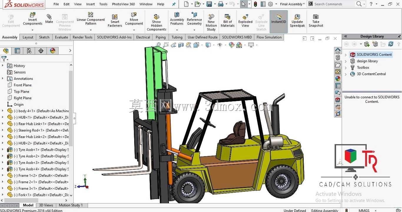Click the Rebuild traffic light icon
This screenshot has width=402, height=212.
pos(255,4)
